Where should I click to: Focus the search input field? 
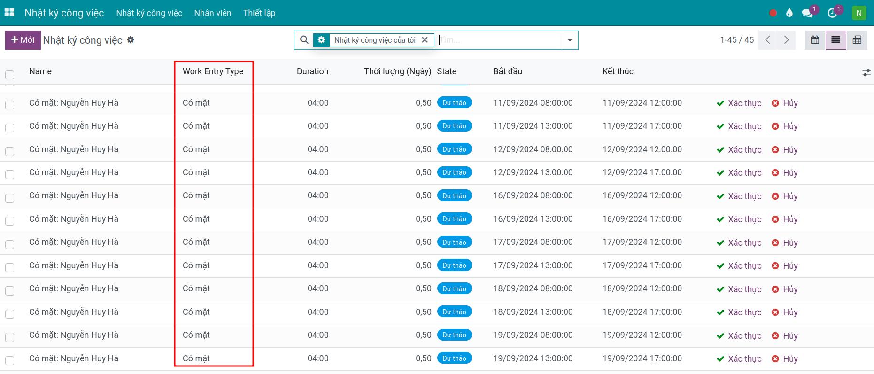pyautogui.click(x=499, y=40)
